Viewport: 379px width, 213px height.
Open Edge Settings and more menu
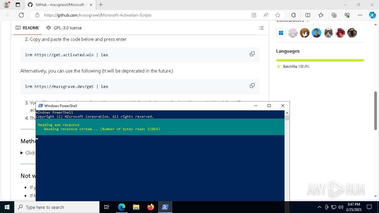[360, 15]
